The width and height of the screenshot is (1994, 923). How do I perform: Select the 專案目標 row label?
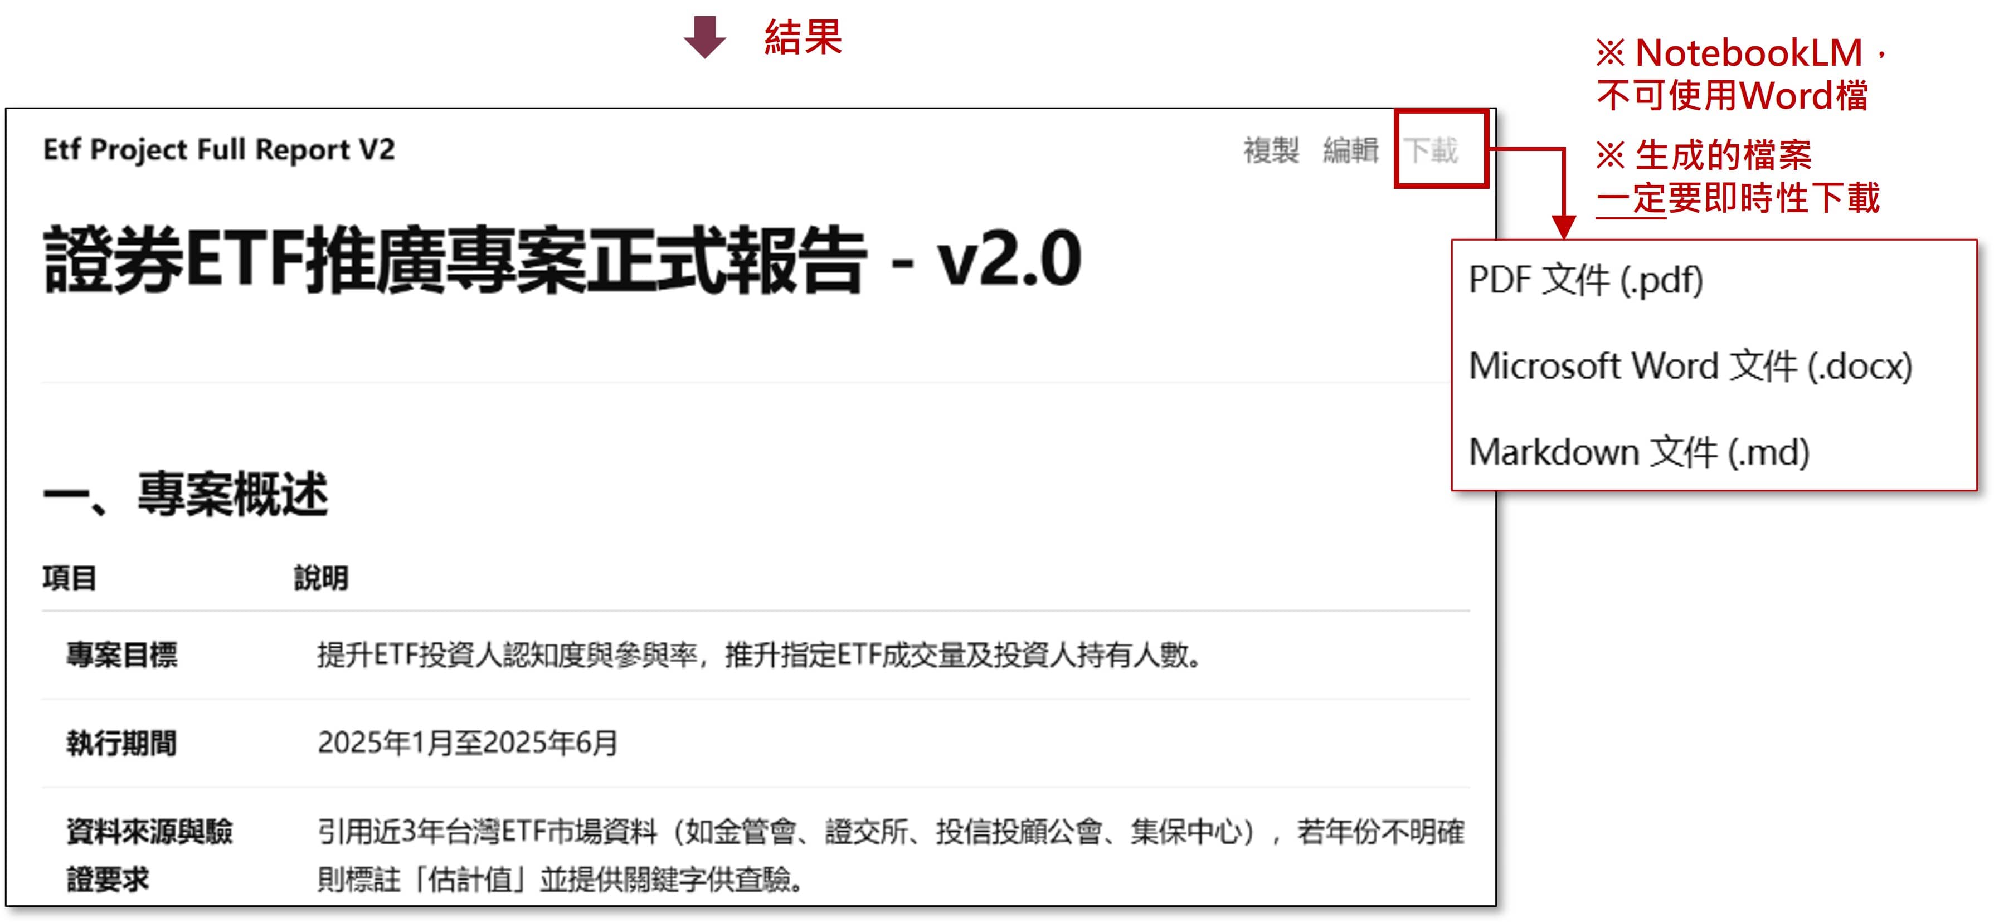(122, 655)
